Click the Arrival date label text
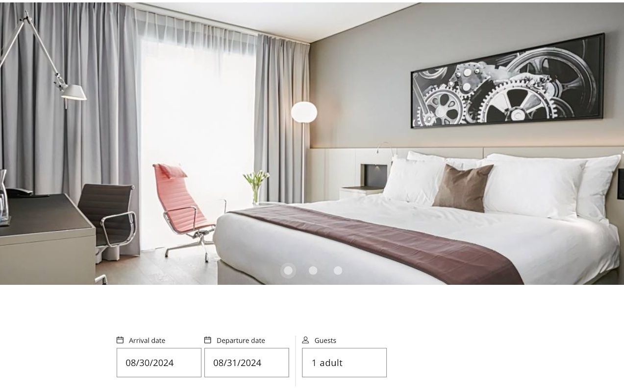The image size is (624, 390). coord(147,341)
